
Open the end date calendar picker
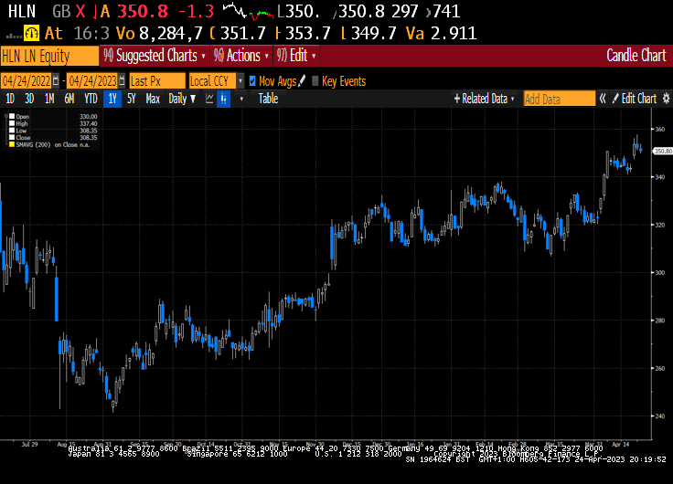tap(122, 80)
